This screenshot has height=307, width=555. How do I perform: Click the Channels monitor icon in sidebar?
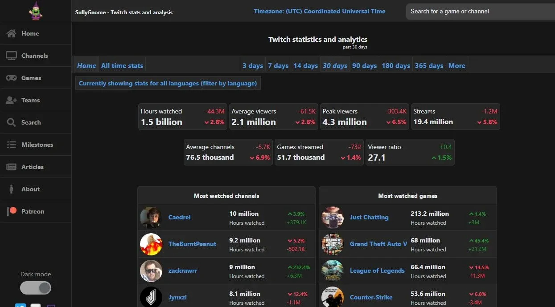[11, 56]
